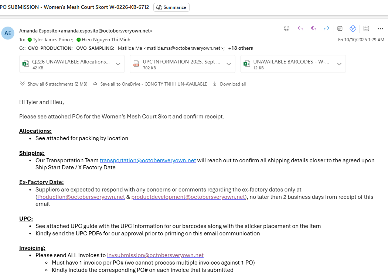Viewport: 388px width, 273px height.
Task: Expand Show all 6 attachments
Action: point(54,84)
